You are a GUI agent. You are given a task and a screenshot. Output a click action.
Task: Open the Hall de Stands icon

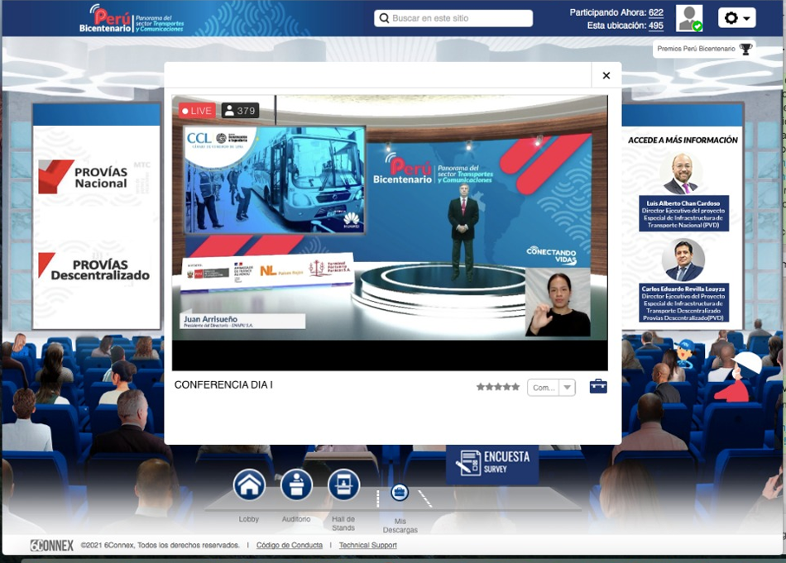pyautogui.click(x=343, y=484)
